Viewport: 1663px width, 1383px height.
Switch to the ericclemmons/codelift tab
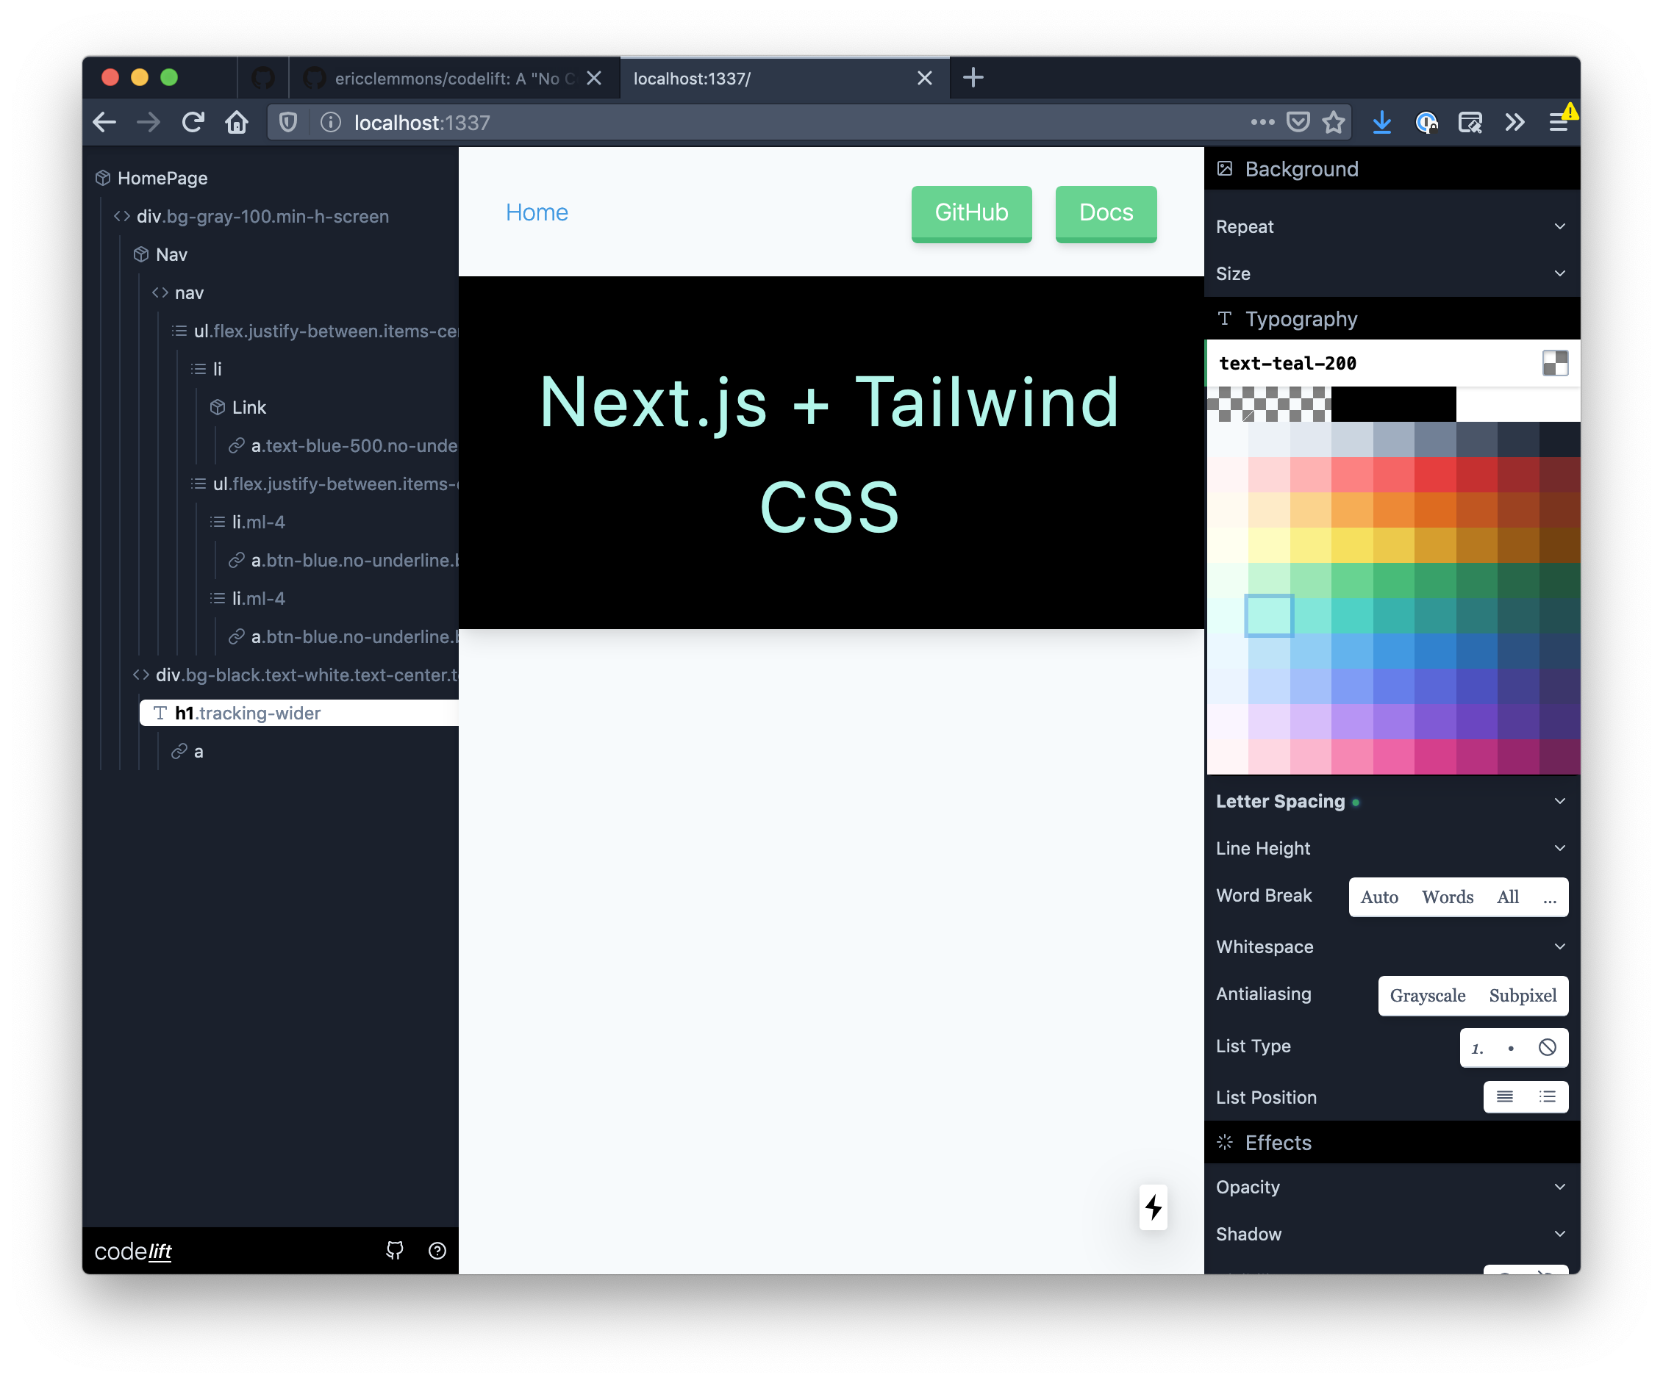coord(454,78)
